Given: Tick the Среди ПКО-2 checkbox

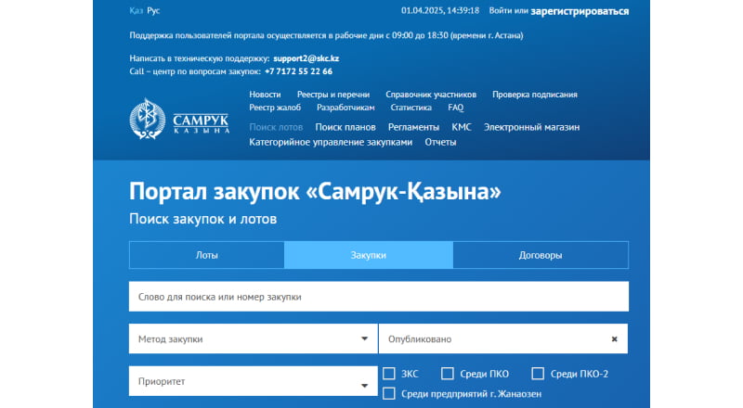Looking at the screenshot, I should [538, 374].
